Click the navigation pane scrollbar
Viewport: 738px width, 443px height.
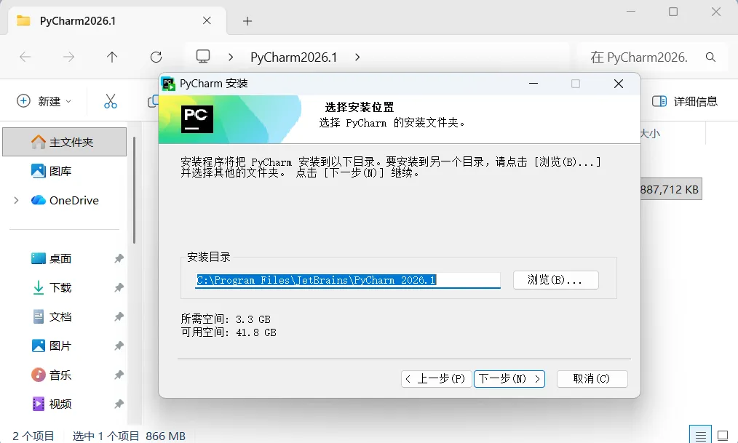(x=134, y=190)
